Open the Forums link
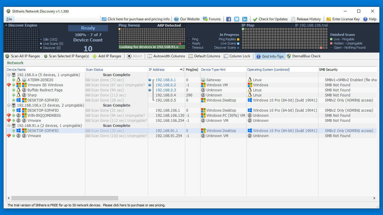The width and height of the screenshot is (383, 215). tap(212, 19)
